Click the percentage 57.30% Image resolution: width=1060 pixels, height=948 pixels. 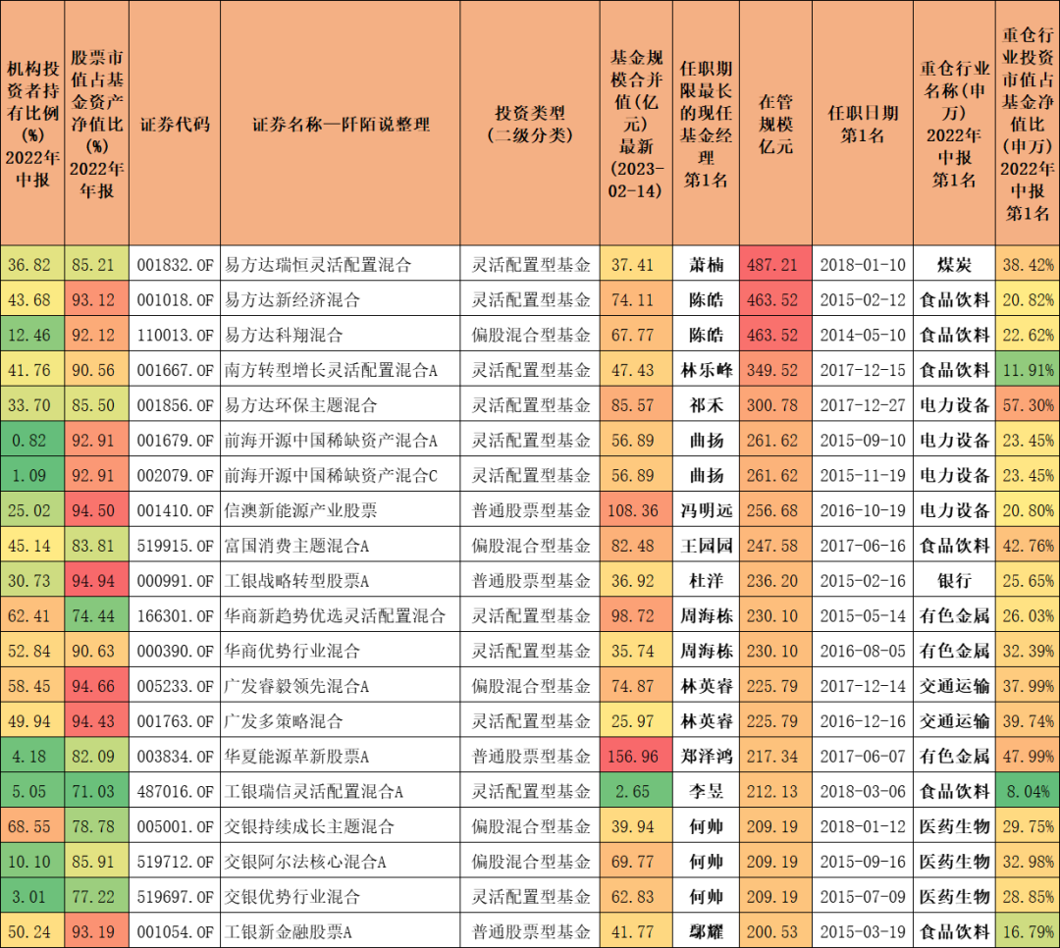[x=1028, y=405]
